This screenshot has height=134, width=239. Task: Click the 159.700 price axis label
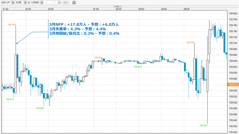(x=233, y=43)
